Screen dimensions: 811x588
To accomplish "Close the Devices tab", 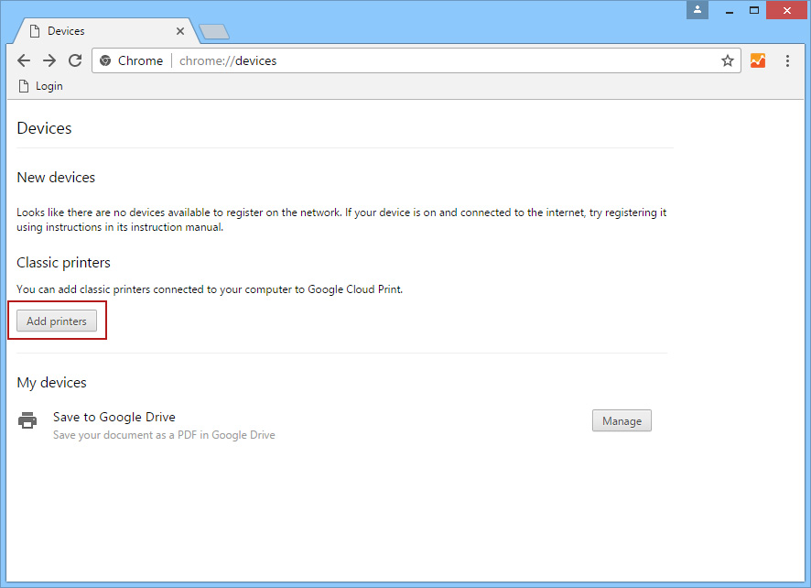I will click(180, 31).
